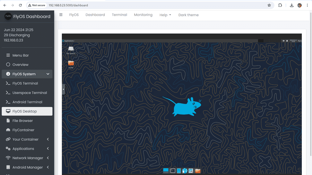312x175 pixels.
Task: Click the Not secure site indicator
Action: point(37,5)
